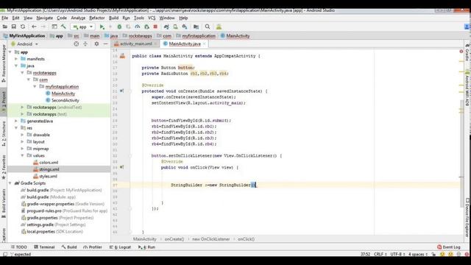The image size is (471, 265).
Task: Open the app run configuration dropdown
Action: point(82,27)
